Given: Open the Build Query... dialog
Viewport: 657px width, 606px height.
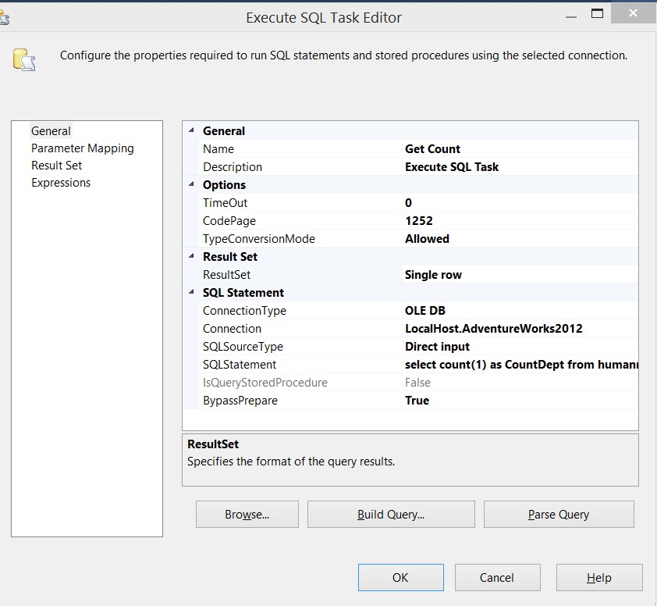Looking at the screenshot, I should coord(391,514).
